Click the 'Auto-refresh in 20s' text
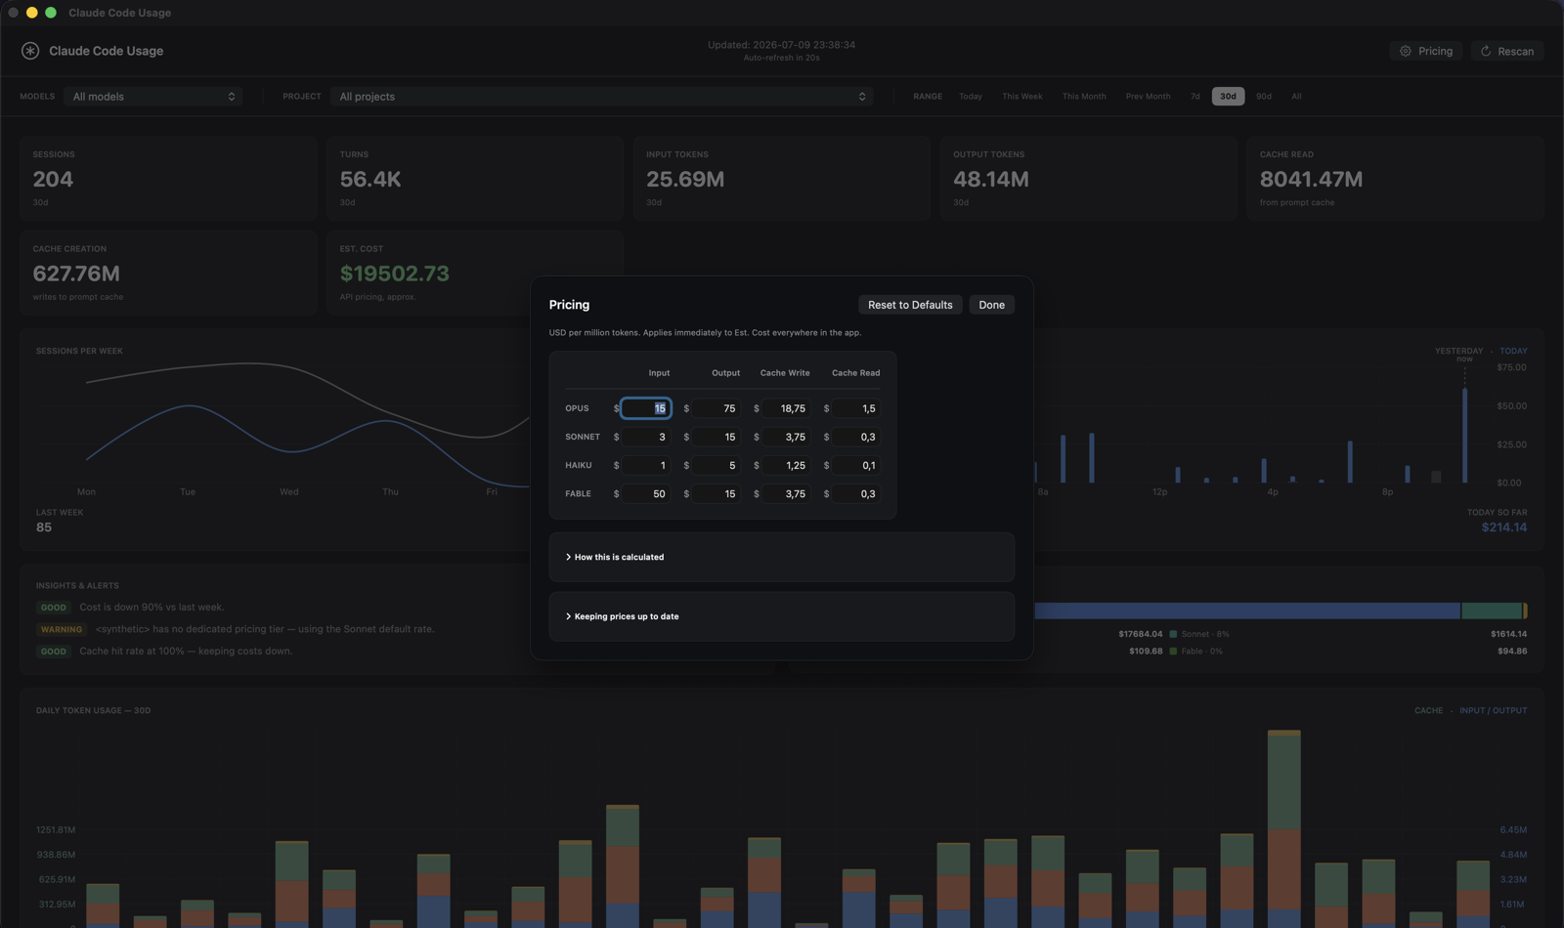 click(782, 59)
